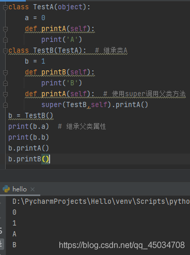
Task: Place cursor on b.printA() line
Action: pyautogui.click(x=28, y=148)
